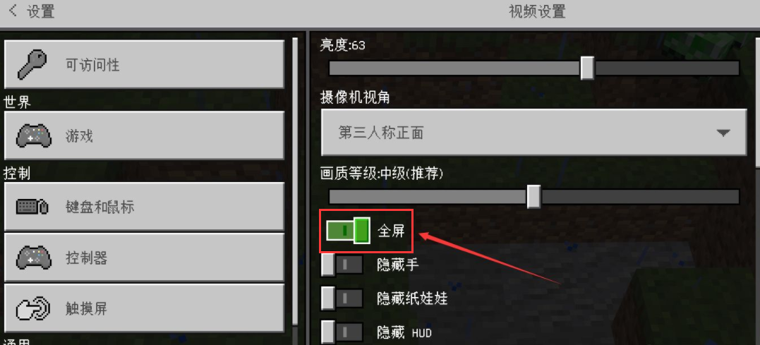This screenshot has height=345, width=760.
Task: Click the gamepad icon beside 游戏
Action: point(33,136)
